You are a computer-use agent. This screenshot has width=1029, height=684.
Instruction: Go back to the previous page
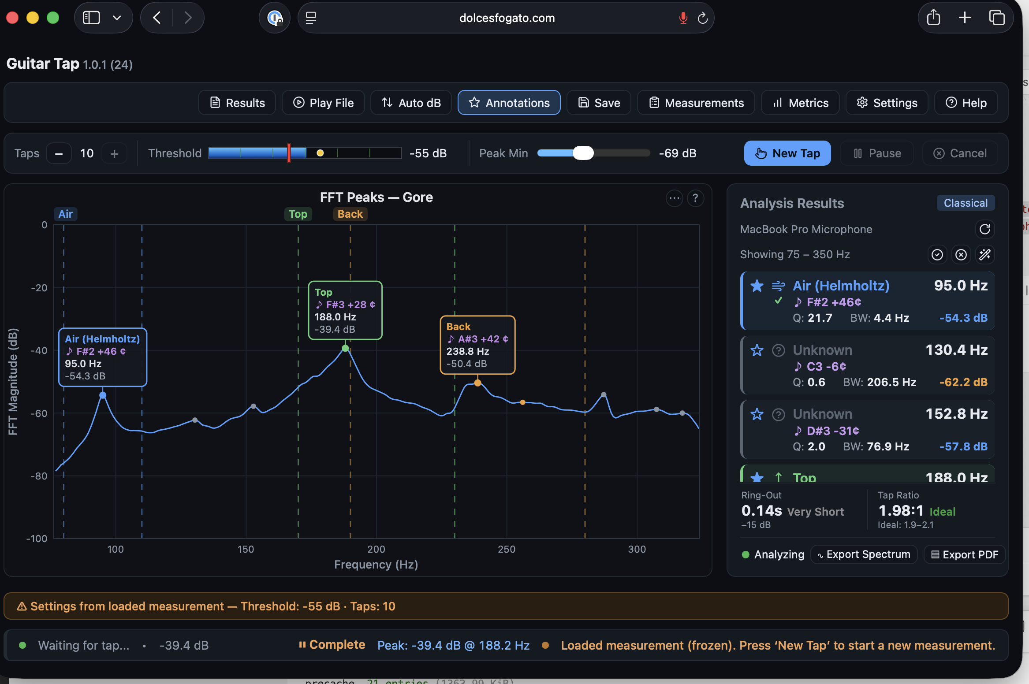tap(157, 18)
